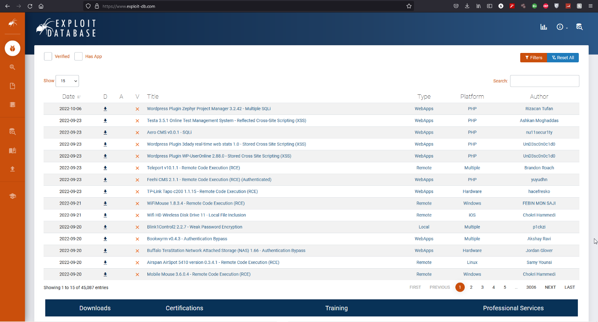Download the Mobile Mouse 3.6.0.4 exploit
The height and width of the screenshot is (322, 598).
105,274
